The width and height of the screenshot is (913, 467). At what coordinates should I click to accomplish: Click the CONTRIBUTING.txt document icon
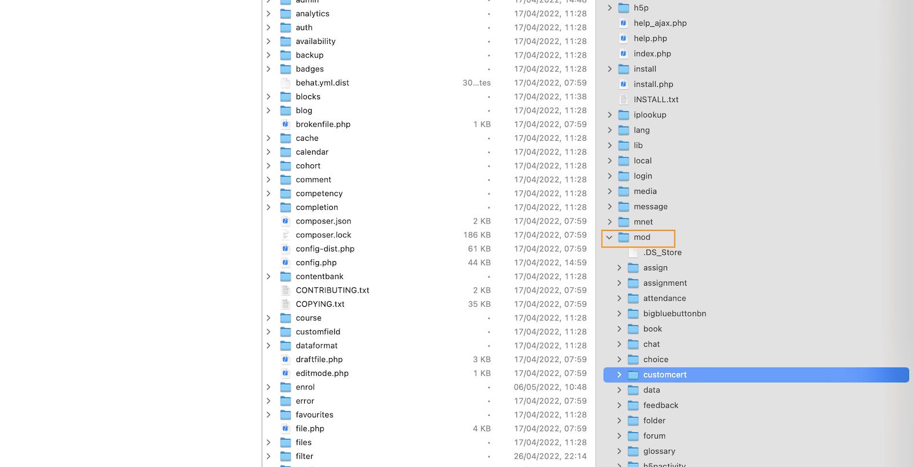[x=285, y=290]
